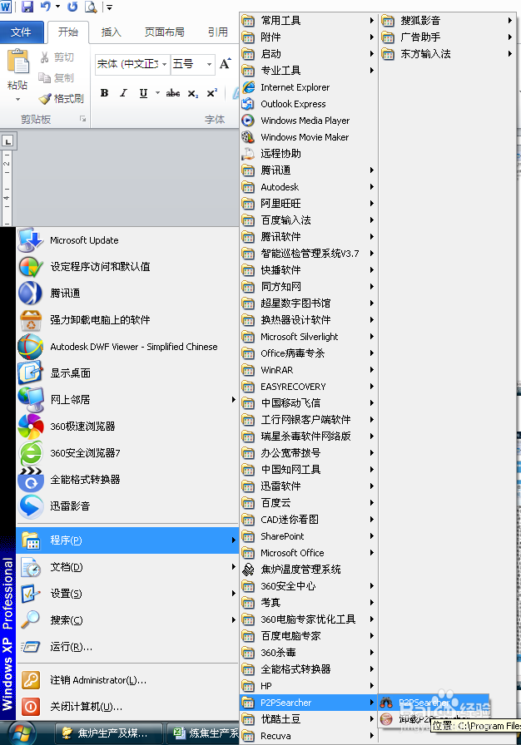Expand the Microsoft Office program folder
Viewport: 521px width, 745px height.
309,553
